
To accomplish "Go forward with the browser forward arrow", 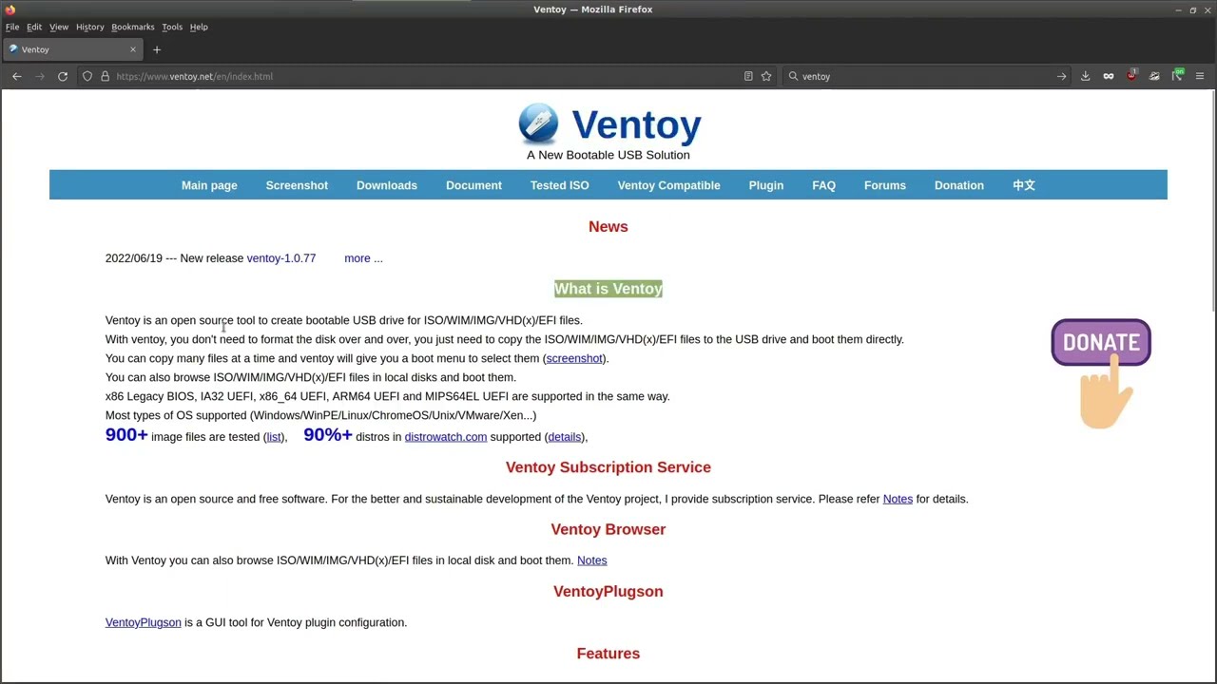I will 40,76.
